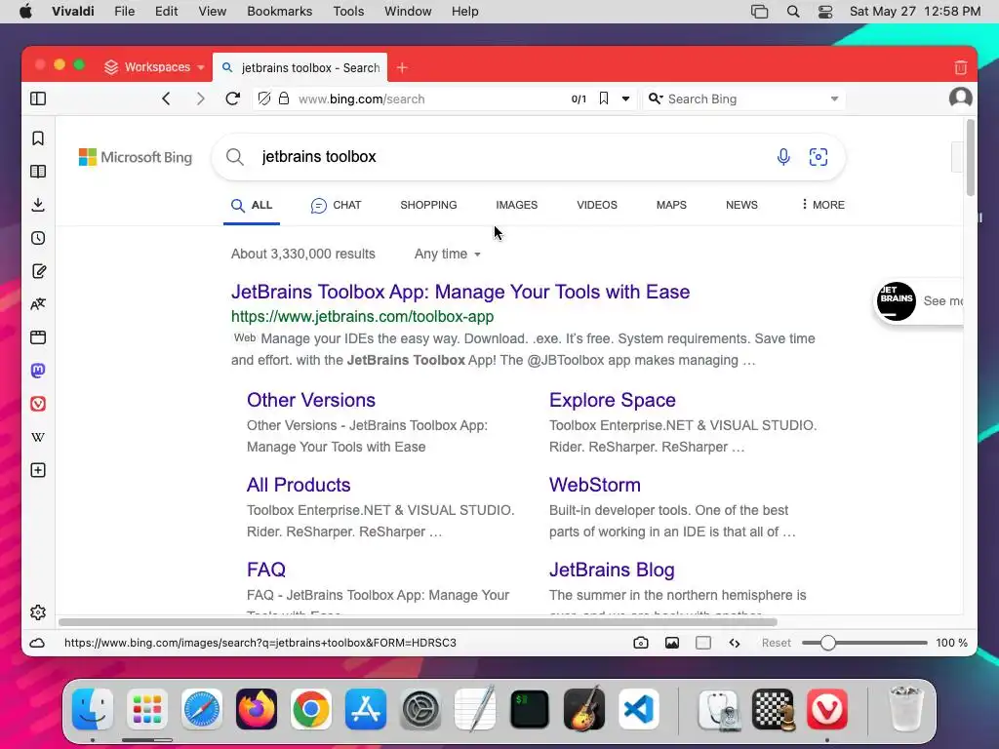Open the closed tabs trash icon
Image resolution: width=999 pixels, height=749 pixels.
pyautogui.click(x=961, y=67)
